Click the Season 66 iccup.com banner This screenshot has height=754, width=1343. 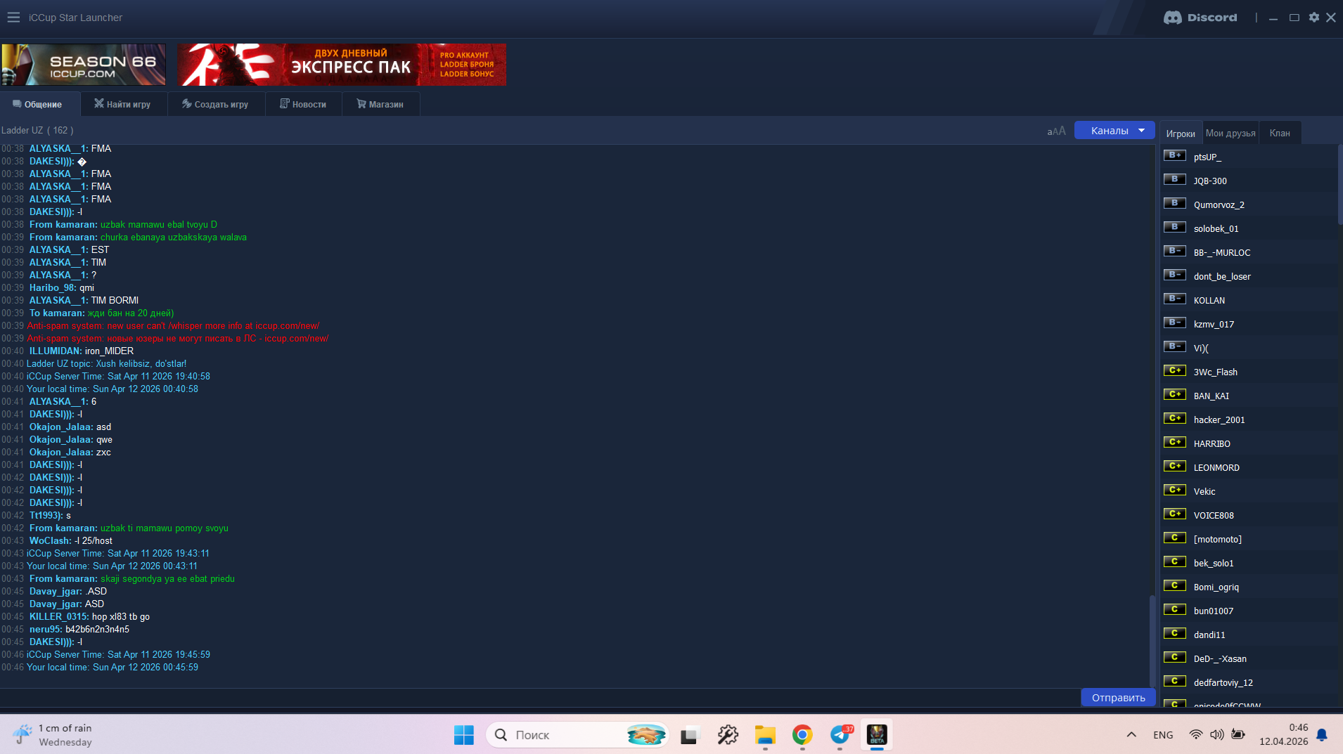(84, 65)
